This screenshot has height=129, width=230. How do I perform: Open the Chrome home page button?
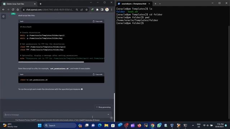pos(18,10)
